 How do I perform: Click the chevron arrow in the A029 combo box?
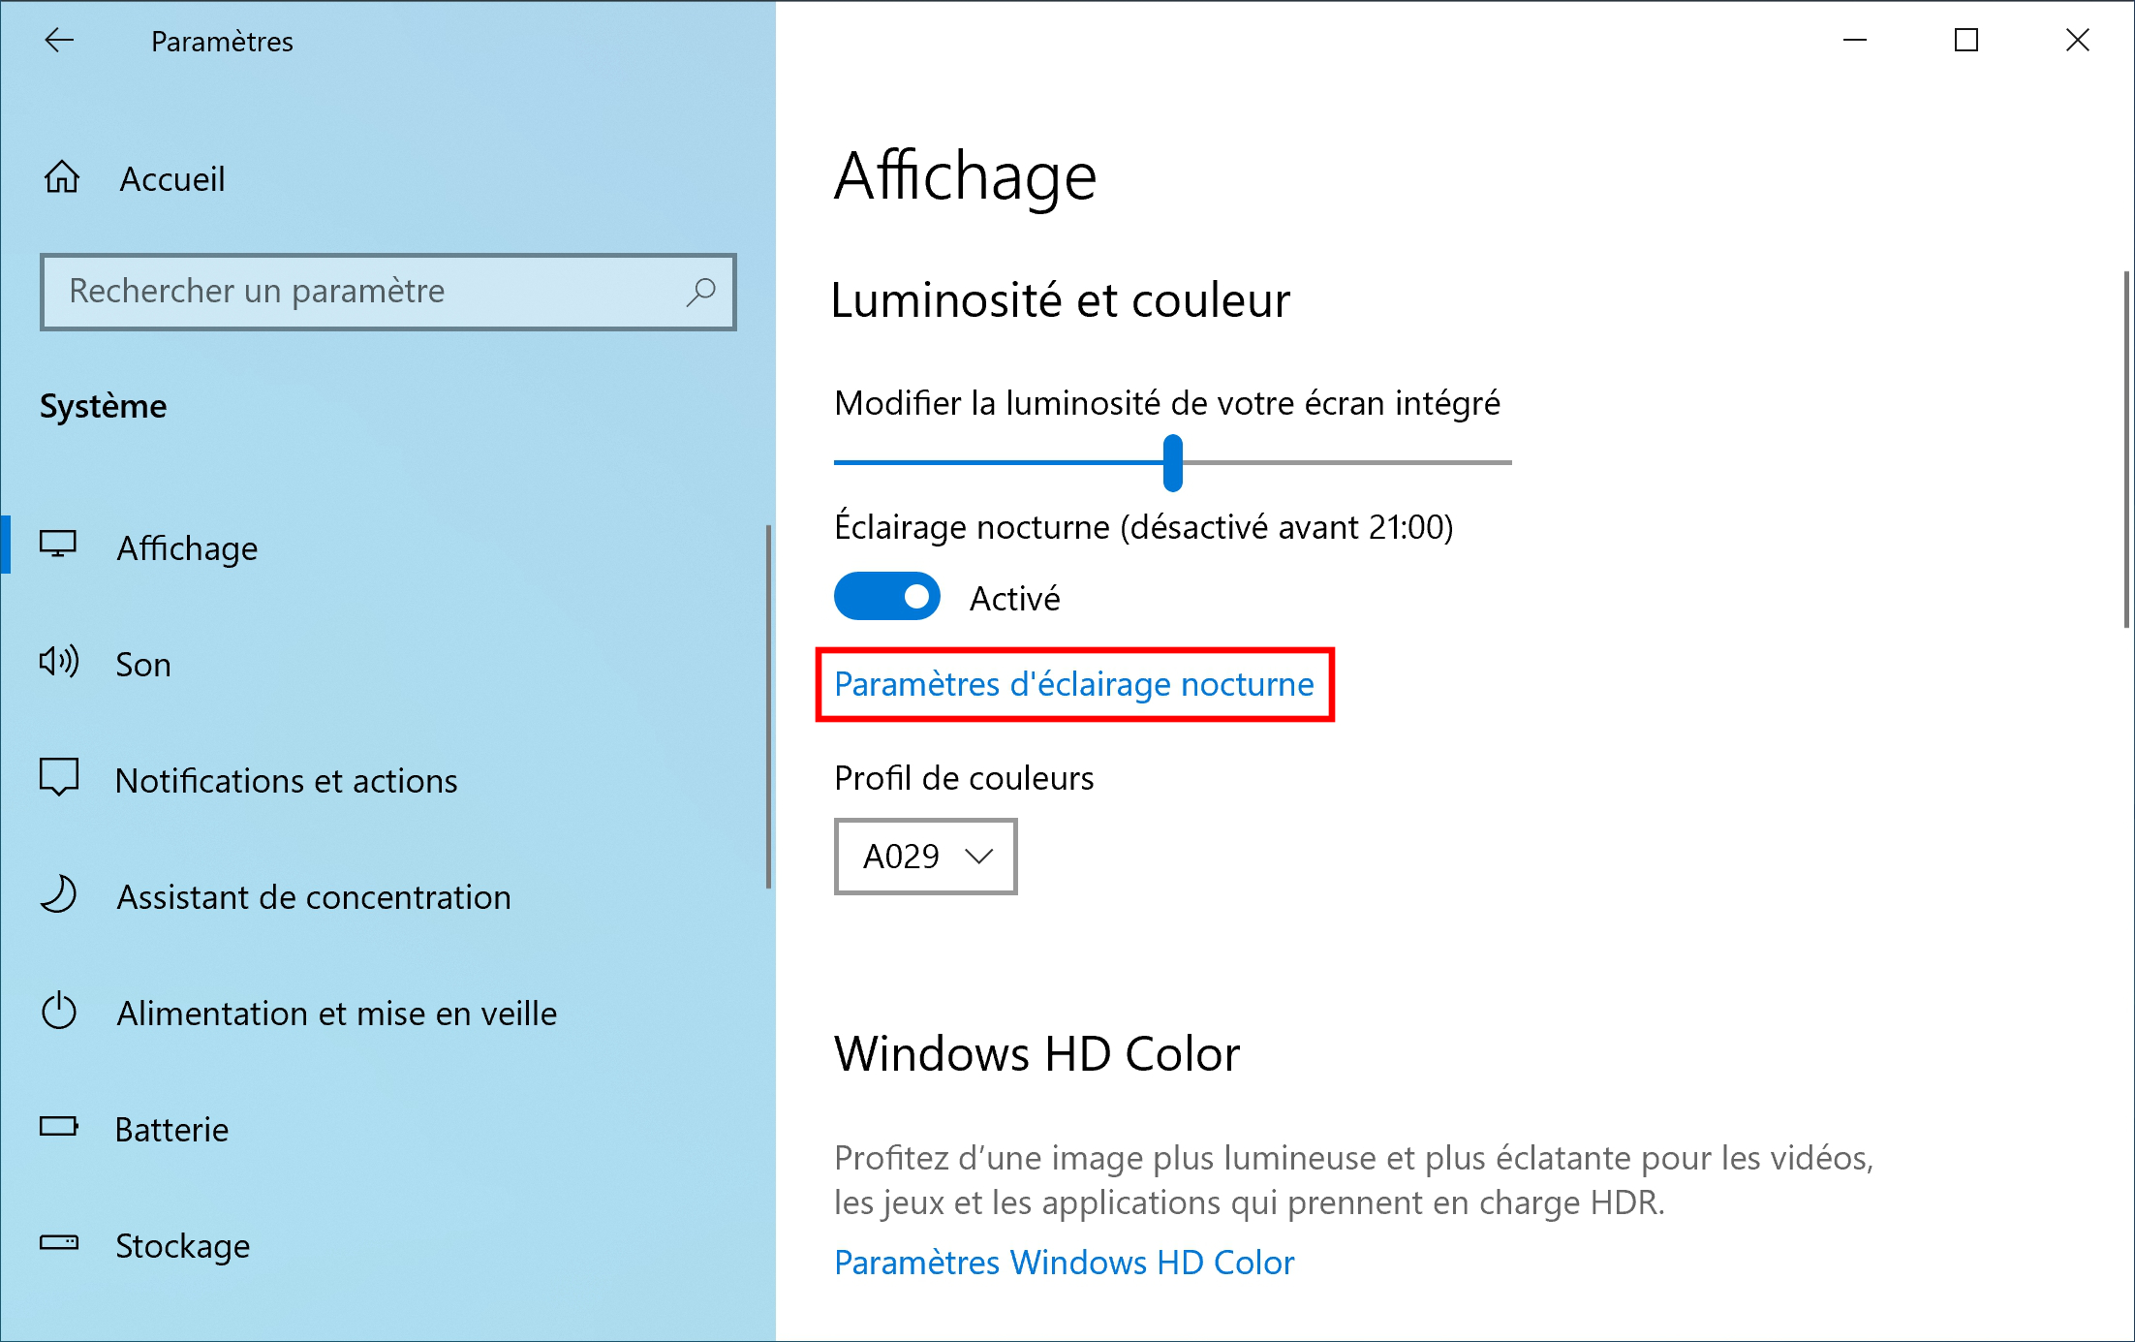[x=979, y=857]
